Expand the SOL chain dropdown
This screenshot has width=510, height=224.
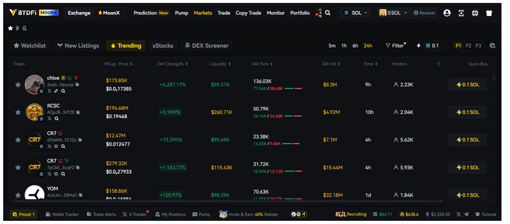356,13
